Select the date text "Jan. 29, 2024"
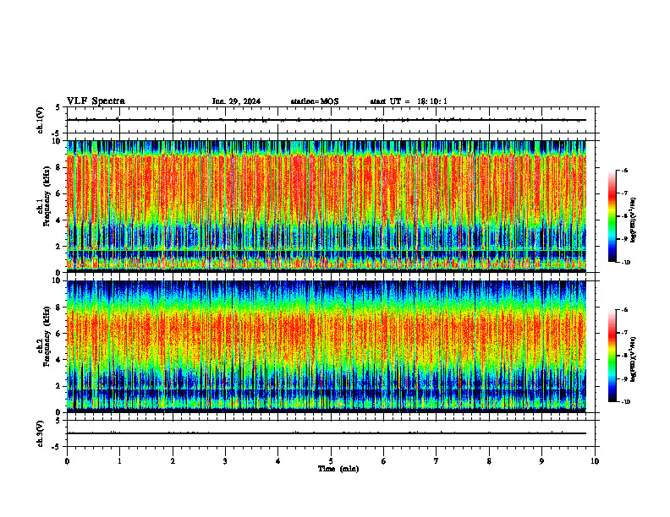The height and width of the screenshot is (517, 670). (236, 101)
